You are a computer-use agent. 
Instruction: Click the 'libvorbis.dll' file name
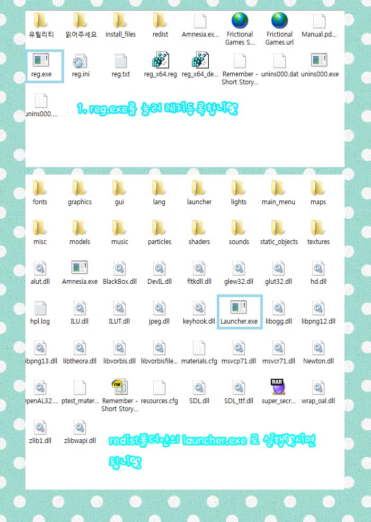[119, 361]
